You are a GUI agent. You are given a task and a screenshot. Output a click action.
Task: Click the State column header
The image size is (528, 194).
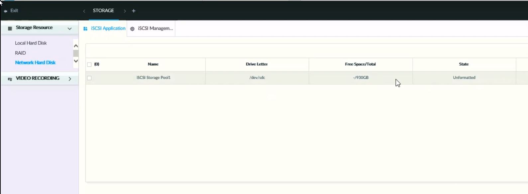pyautogui.click(x=464, y=64)
